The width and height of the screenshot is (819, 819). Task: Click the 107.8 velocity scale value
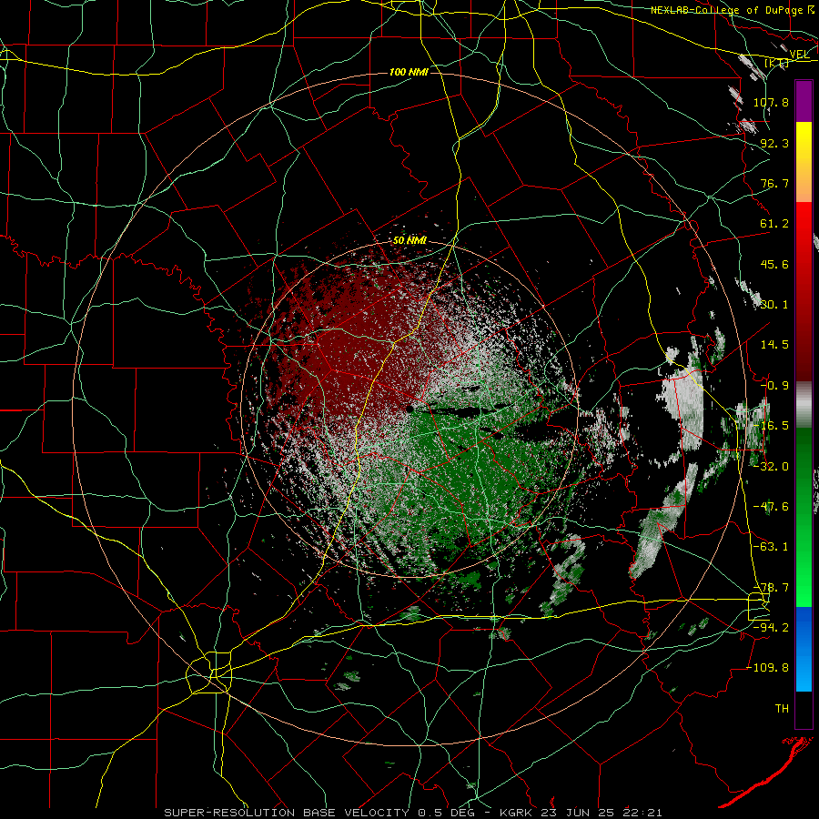771,102
